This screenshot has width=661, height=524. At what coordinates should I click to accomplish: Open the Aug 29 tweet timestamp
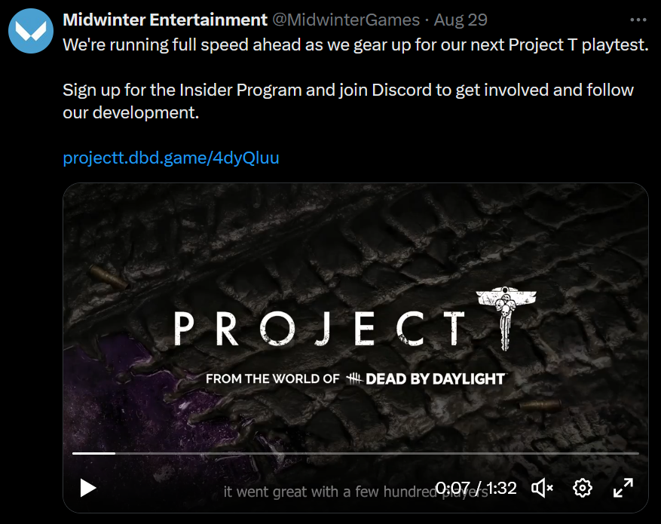[x=461, y=20]
